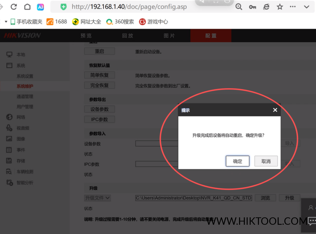Close the 提示 dialog with X
This screenshot has width=316, height=234.
(275, 110)
